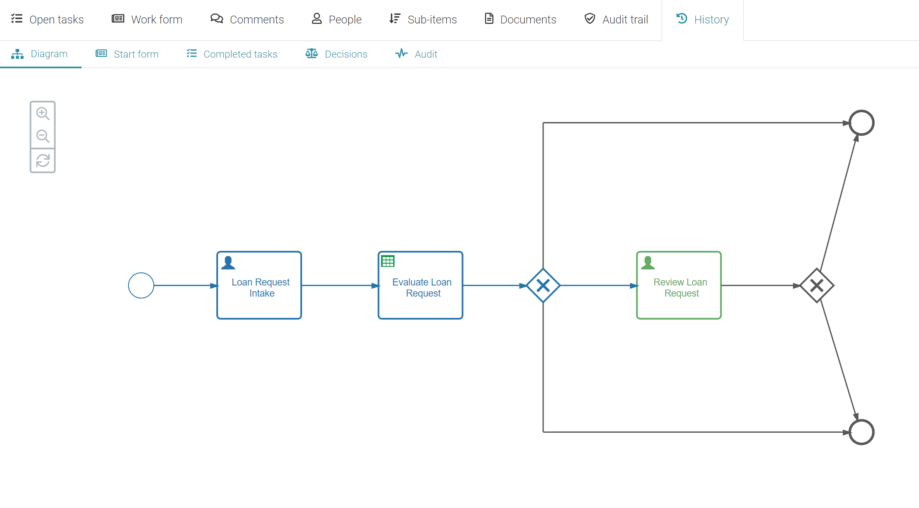Select the Loan Request Intake task box
Screen dimensions: 919x508
point(259,285)
